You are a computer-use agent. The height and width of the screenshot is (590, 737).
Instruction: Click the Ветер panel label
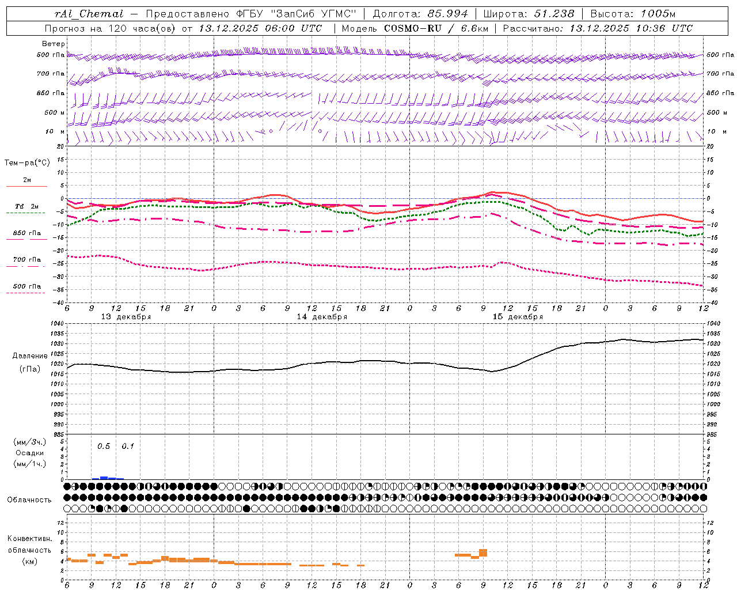53,44
